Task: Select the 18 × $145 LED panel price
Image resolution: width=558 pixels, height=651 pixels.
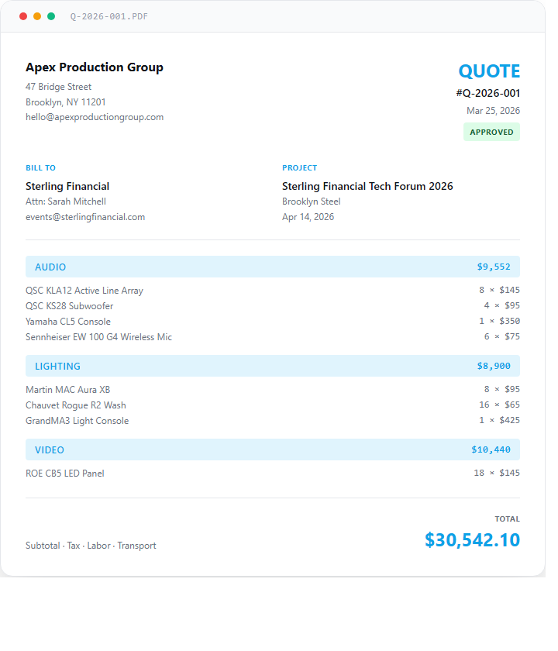Action: pos(497,473)
